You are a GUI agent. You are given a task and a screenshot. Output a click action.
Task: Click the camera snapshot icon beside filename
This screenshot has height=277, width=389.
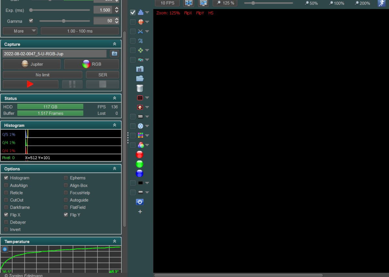(114, 54)
